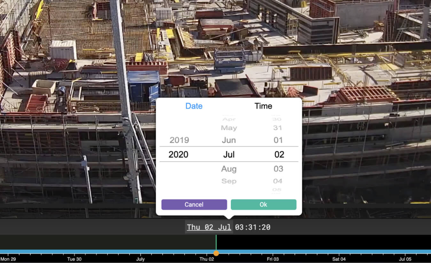The height and width of the screenshot is (263, 431).
Task: Select Sep in the month column
Action: click(x=229, y=181)
